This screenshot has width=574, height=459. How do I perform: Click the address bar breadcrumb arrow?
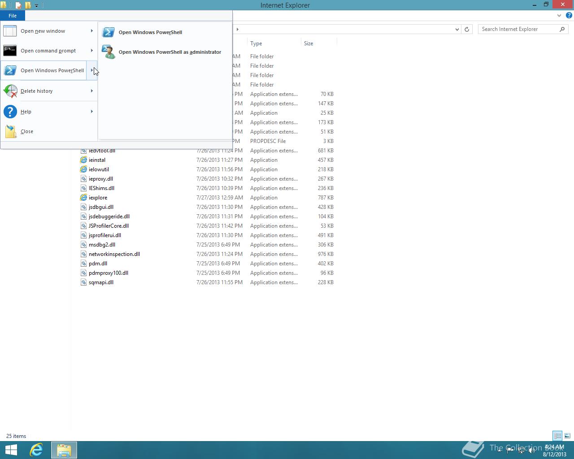tap(237, 29)
